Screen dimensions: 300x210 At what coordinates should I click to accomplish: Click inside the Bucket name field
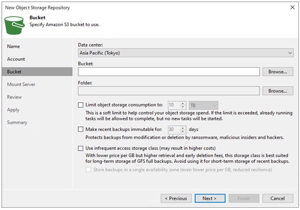169,71
